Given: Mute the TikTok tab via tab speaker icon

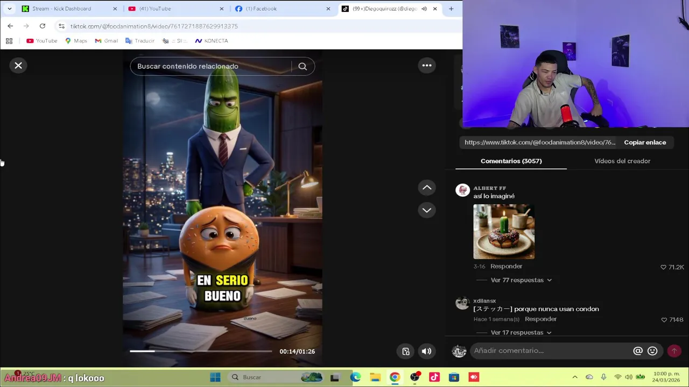Looking at the screenshot, I should tap(424, 9).
